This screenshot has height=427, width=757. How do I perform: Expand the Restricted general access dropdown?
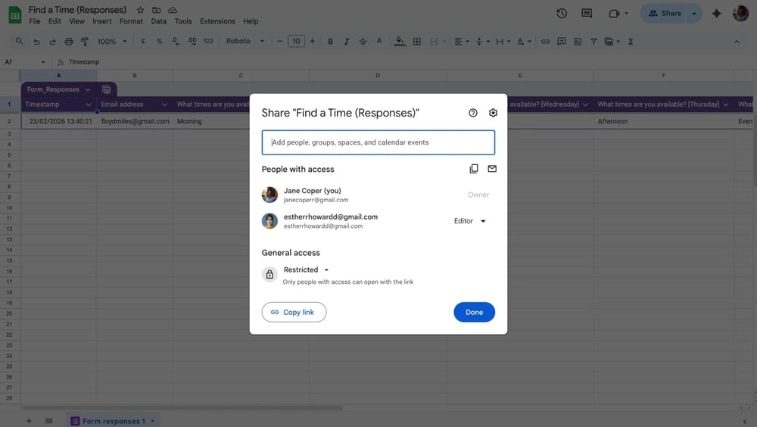(307, 270)
